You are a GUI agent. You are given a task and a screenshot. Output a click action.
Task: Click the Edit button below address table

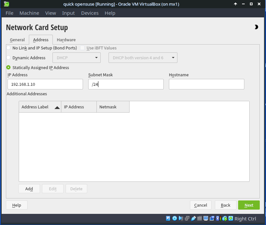coord(53,189)
